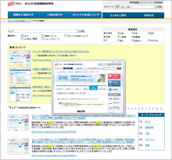Image resolution: width=172 pixels, height=160 pixels.
Task: Go to next results page with » arrow
Action: tap(161, 108)
